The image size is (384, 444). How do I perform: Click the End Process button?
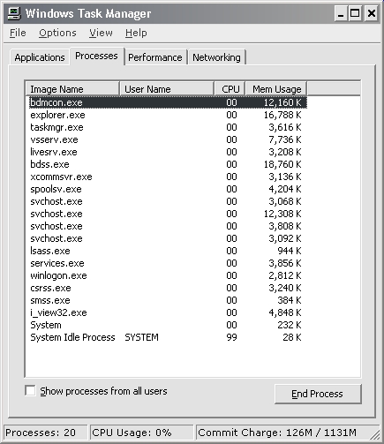coord(318,394)
